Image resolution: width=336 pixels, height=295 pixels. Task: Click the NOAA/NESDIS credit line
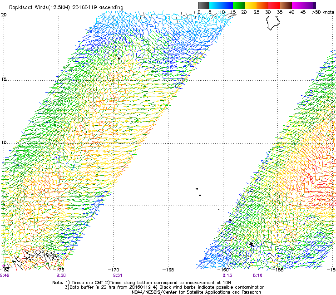click(196, 292)
